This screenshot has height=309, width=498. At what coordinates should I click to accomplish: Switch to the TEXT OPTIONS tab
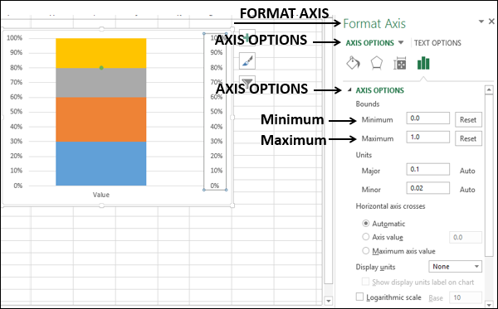tap(437, 43)
